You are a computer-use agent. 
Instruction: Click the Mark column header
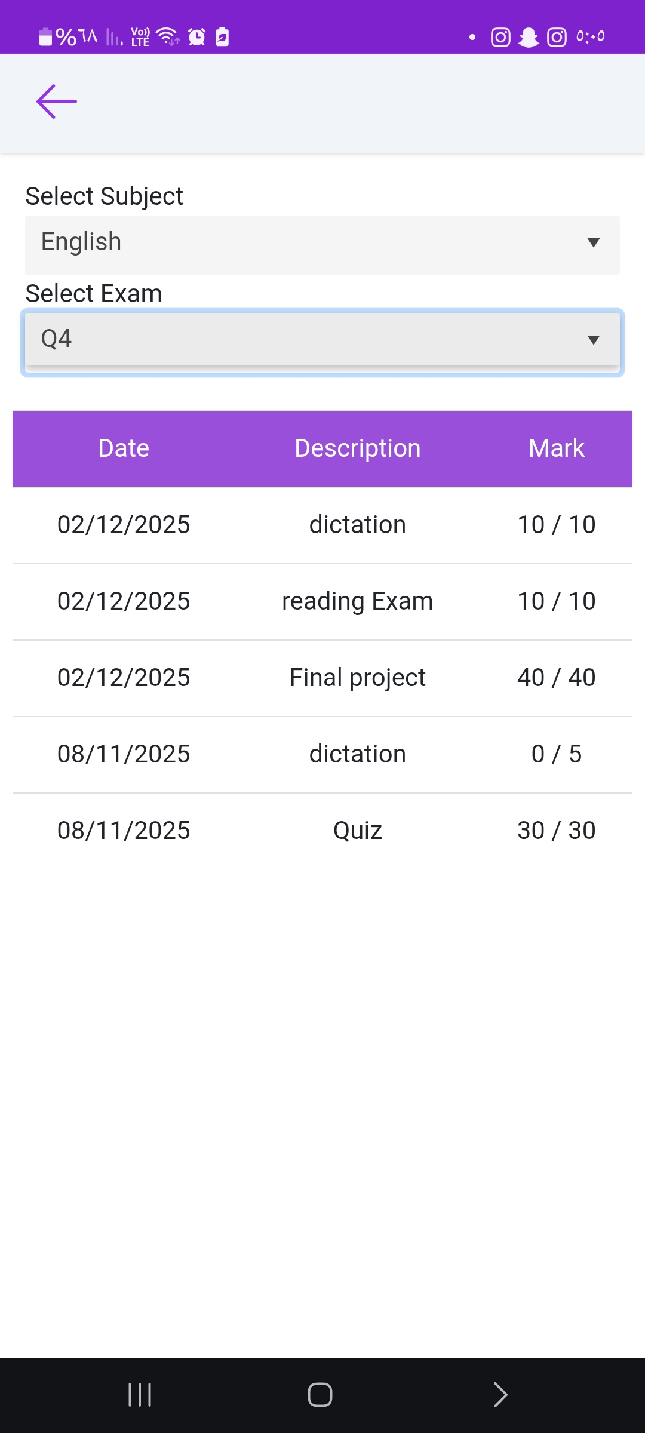coord(556,448)
